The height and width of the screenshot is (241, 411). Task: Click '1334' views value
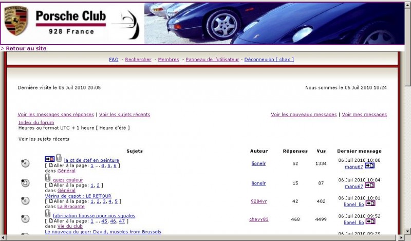tap(321, 163)
